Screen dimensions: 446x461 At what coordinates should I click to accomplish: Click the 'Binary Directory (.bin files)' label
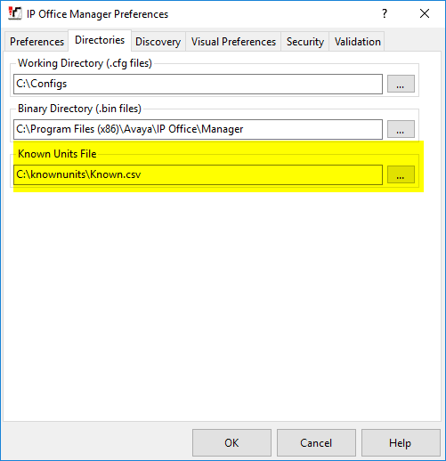(79, 109)
